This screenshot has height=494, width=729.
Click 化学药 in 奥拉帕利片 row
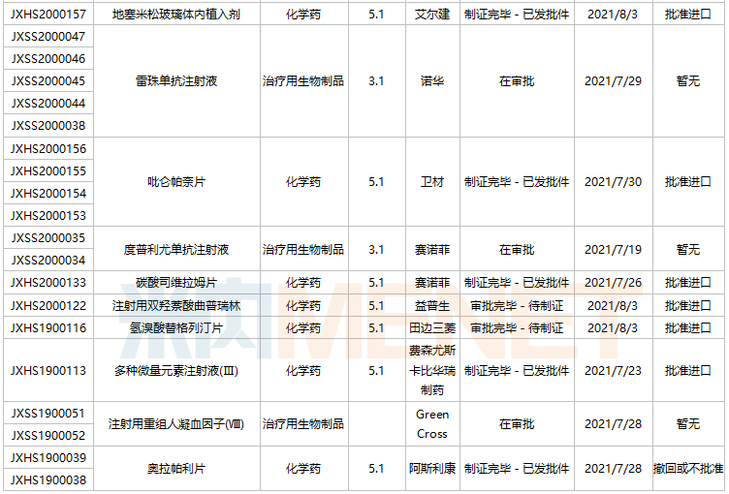pyautogui.click(x=303, y=469)
